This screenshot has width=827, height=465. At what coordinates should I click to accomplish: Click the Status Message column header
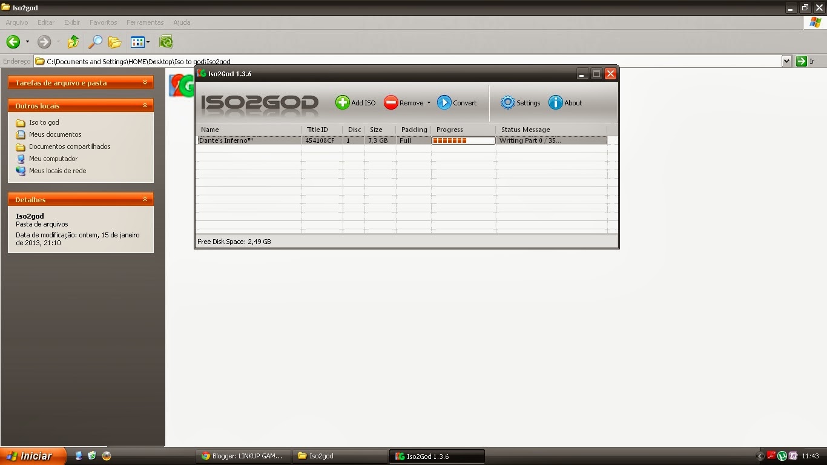coord(551,130)
